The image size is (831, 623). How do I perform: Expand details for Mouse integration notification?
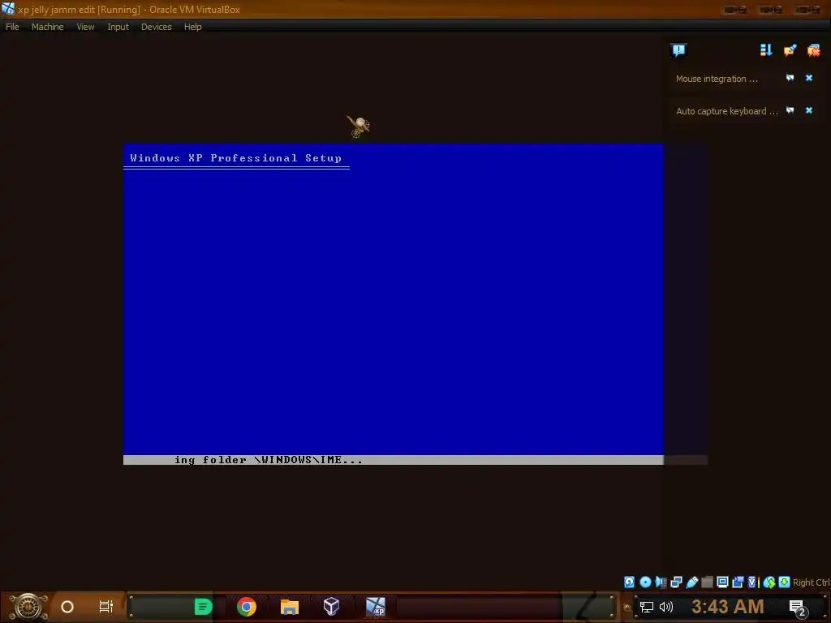click(790, 78)
